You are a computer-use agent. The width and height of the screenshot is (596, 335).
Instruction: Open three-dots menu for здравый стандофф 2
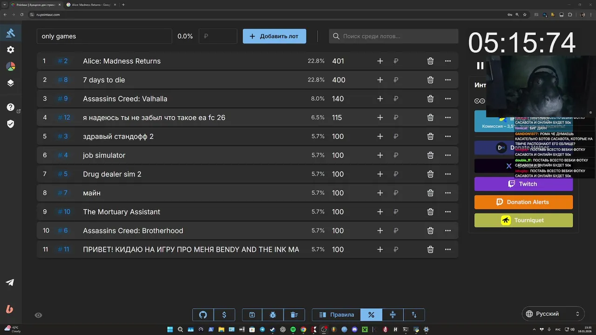[x=448, y=136]
